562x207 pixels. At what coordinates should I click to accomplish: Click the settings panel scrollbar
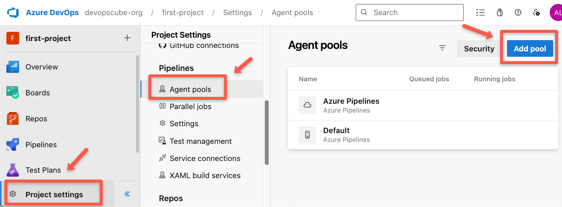[267, 133]
